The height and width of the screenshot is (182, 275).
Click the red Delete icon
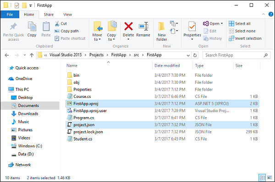click(128, 26)
